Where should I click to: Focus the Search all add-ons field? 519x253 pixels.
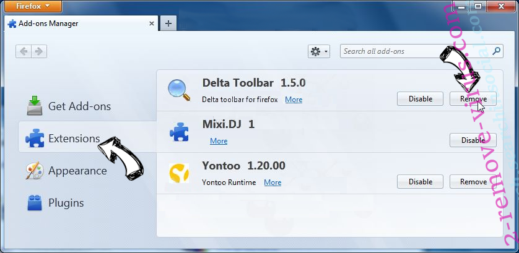coord(414,52)
